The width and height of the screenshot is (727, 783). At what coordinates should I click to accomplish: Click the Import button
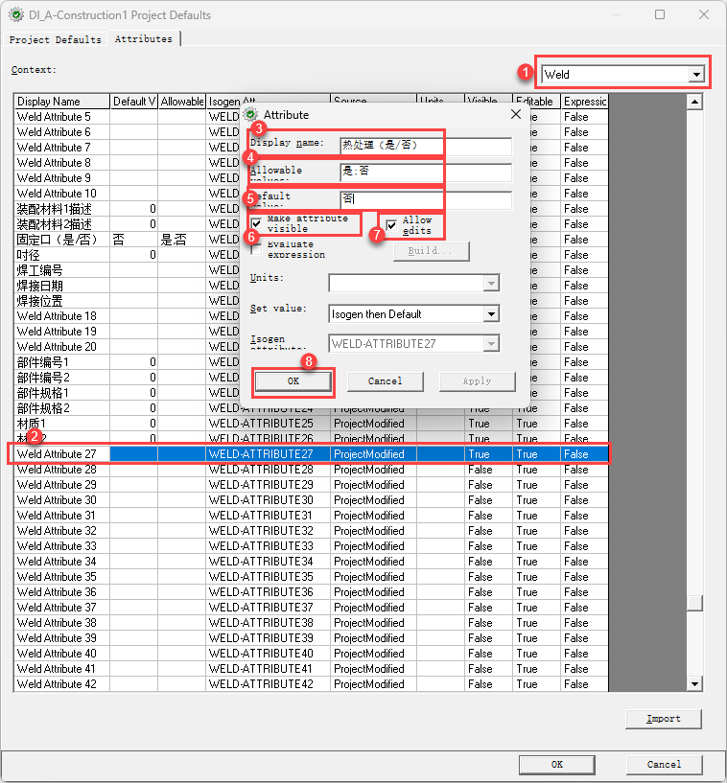point(663,719)
